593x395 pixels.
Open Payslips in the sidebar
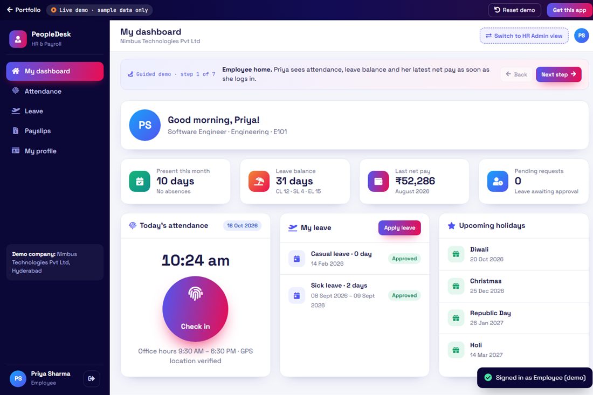[55, 131]
